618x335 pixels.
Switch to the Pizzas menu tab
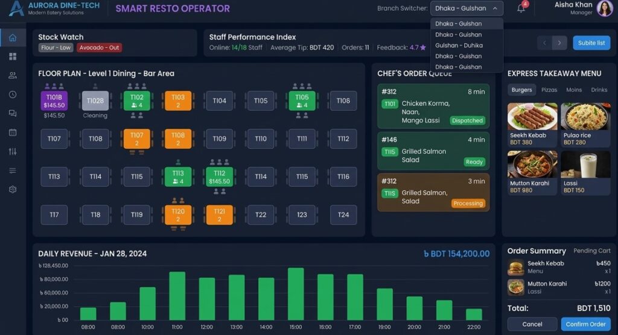(549, 90)
